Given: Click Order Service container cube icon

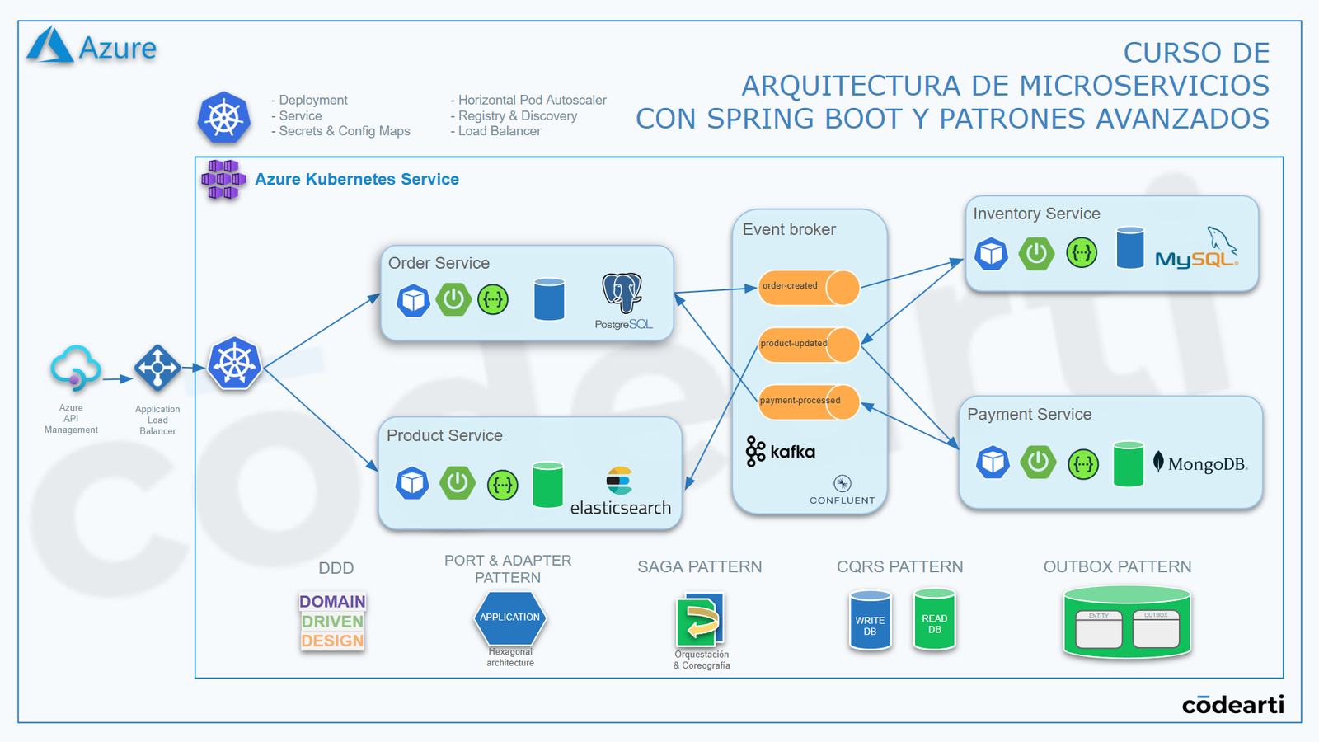Looking at the screenshot, I should (x=413, y=300).
